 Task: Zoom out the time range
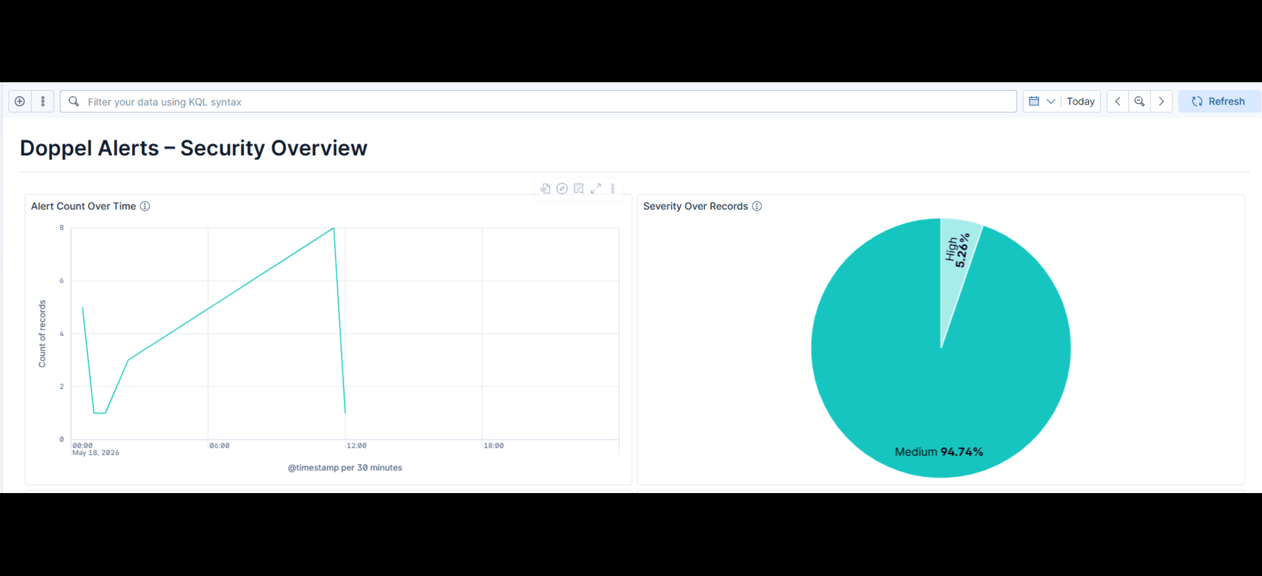click(1140, 101)
